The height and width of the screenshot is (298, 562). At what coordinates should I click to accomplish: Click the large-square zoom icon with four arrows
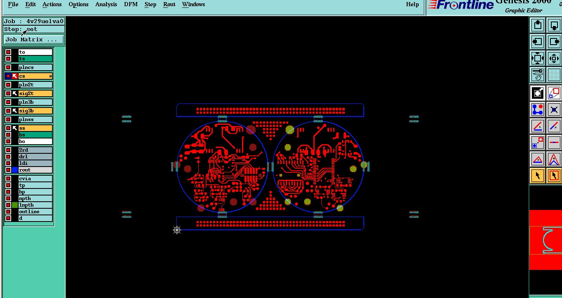538,58
